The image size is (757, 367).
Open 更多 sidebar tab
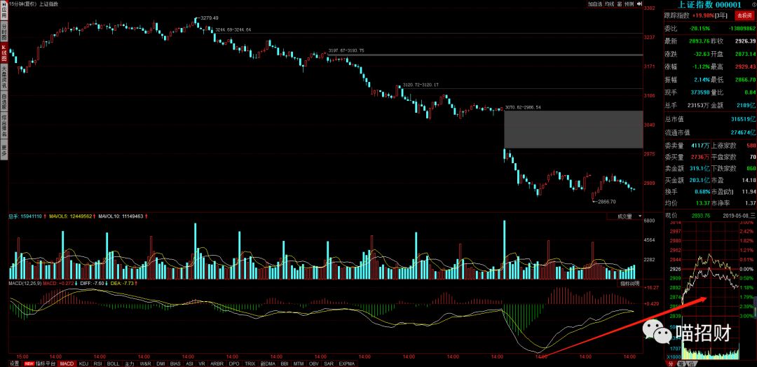pos(4,149)
